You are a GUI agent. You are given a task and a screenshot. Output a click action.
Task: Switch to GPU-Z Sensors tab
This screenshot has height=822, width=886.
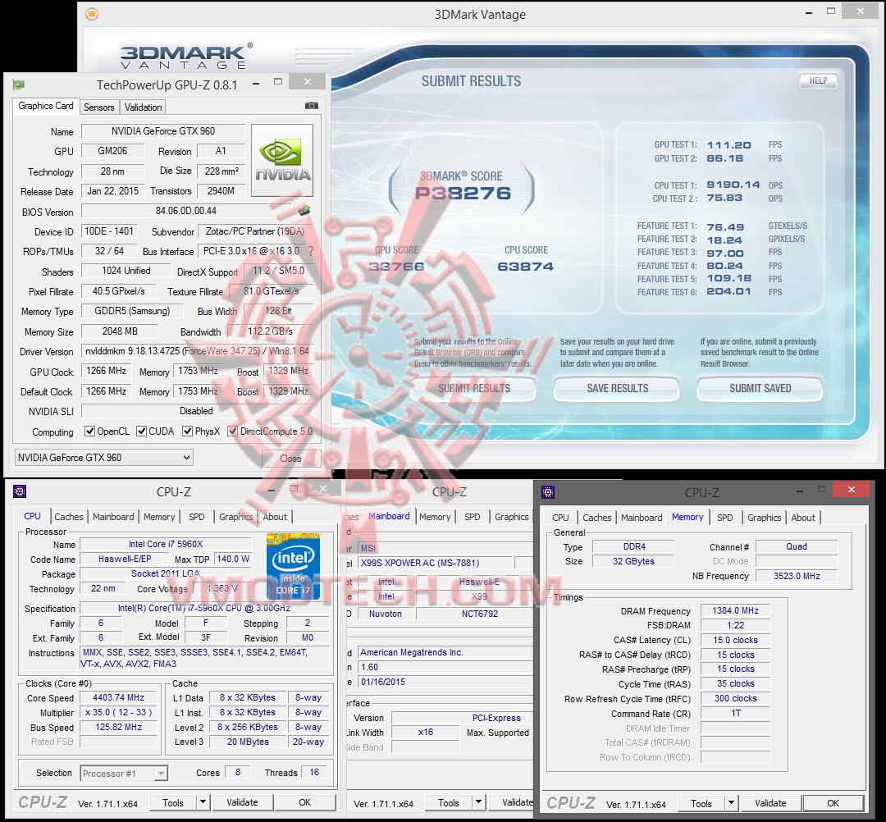99,107
